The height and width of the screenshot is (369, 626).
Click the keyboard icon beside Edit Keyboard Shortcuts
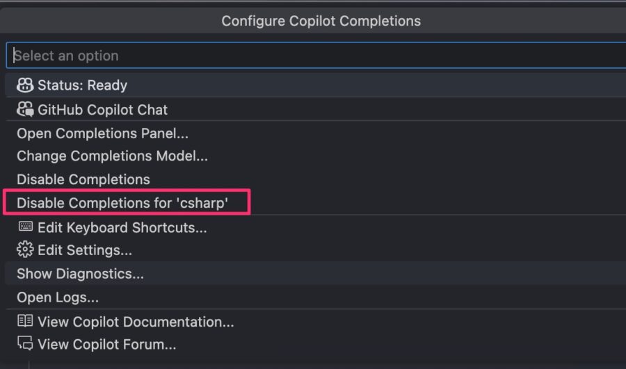click(x=26, y=227)
